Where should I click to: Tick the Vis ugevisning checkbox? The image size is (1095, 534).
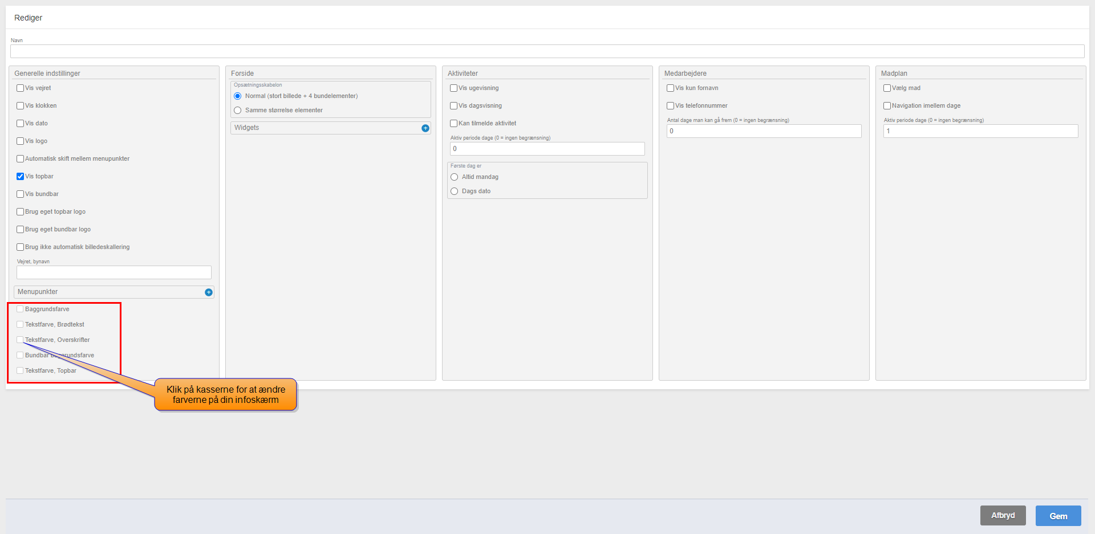tap(454, 88)
